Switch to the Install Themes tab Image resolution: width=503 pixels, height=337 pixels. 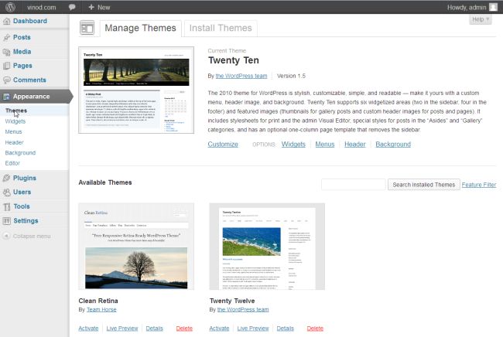(221, 28)
